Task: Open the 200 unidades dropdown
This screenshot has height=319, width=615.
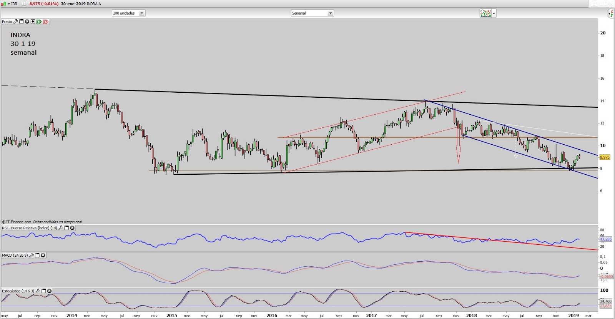Action: click(x=128, y=13)
